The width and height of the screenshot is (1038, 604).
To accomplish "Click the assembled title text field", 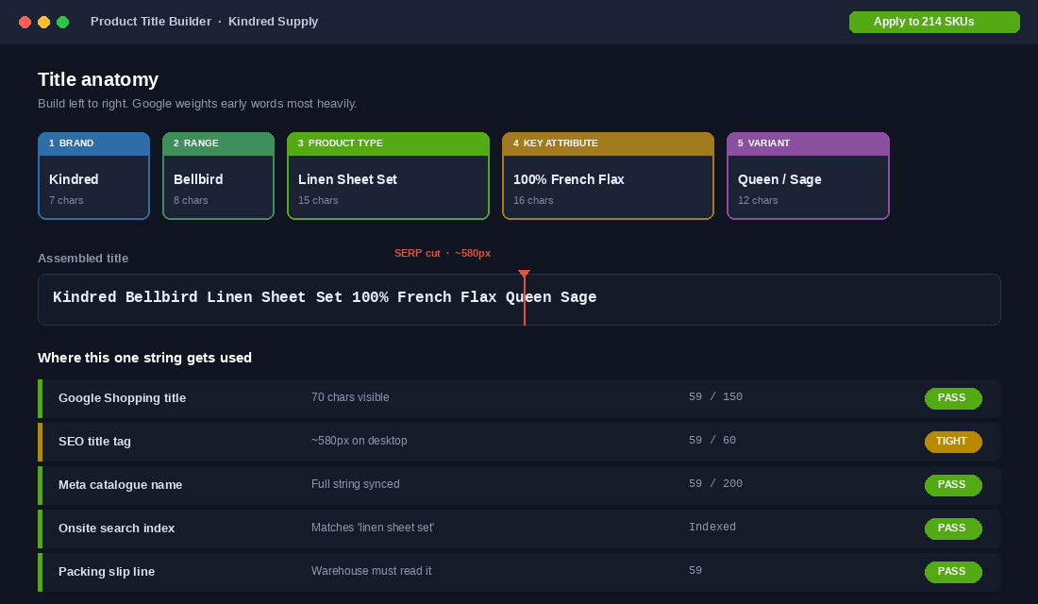I will click(x=519, y=299).
